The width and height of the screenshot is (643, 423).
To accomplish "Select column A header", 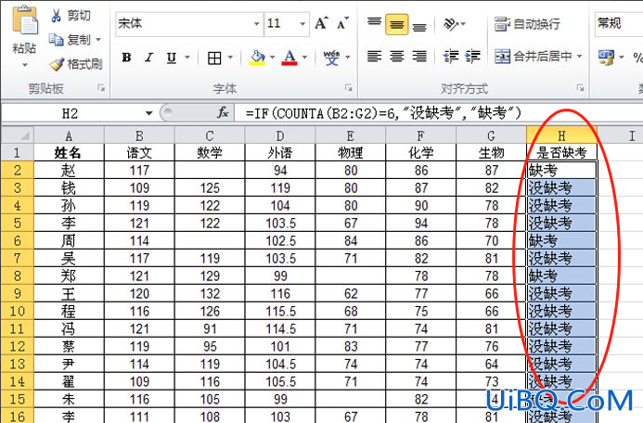I will 69,135.
